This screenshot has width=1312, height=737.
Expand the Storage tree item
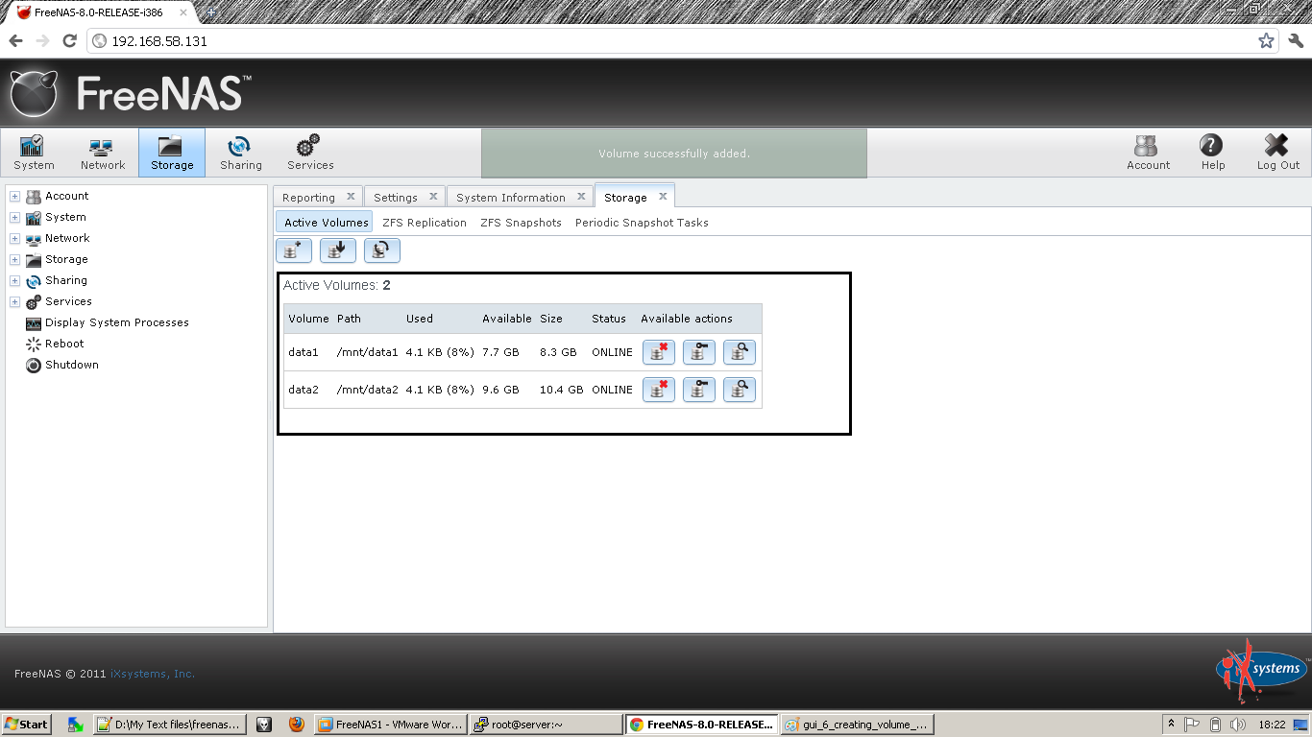point(14,259)
